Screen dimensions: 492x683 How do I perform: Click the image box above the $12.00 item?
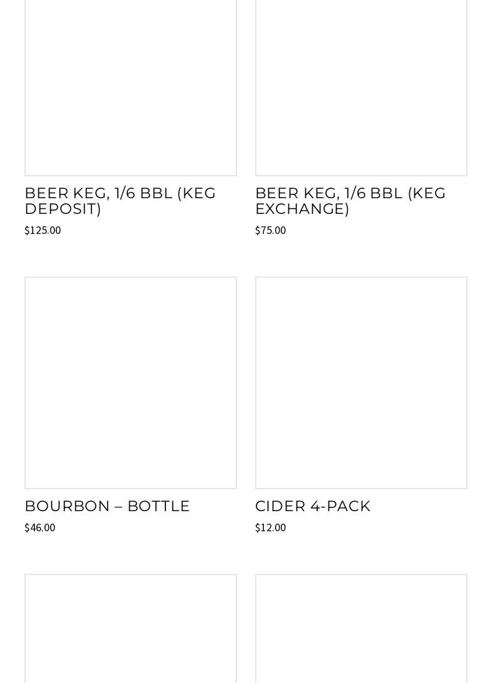click(361, 383)
